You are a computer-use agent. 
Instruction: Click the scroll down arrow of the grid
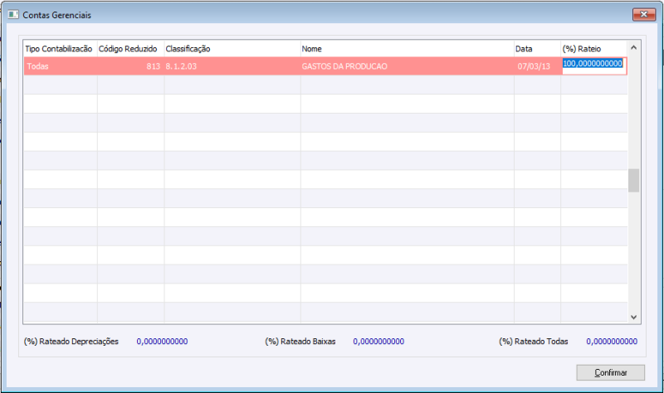pos(633,317)
